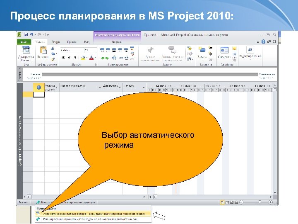Screen dimensions: 298x224
Task: Click the Undo arrow icon
Action: coord(31,34)
